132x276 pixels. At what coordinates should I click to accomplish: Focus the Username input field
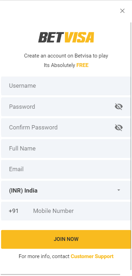[x=66, y=86]
